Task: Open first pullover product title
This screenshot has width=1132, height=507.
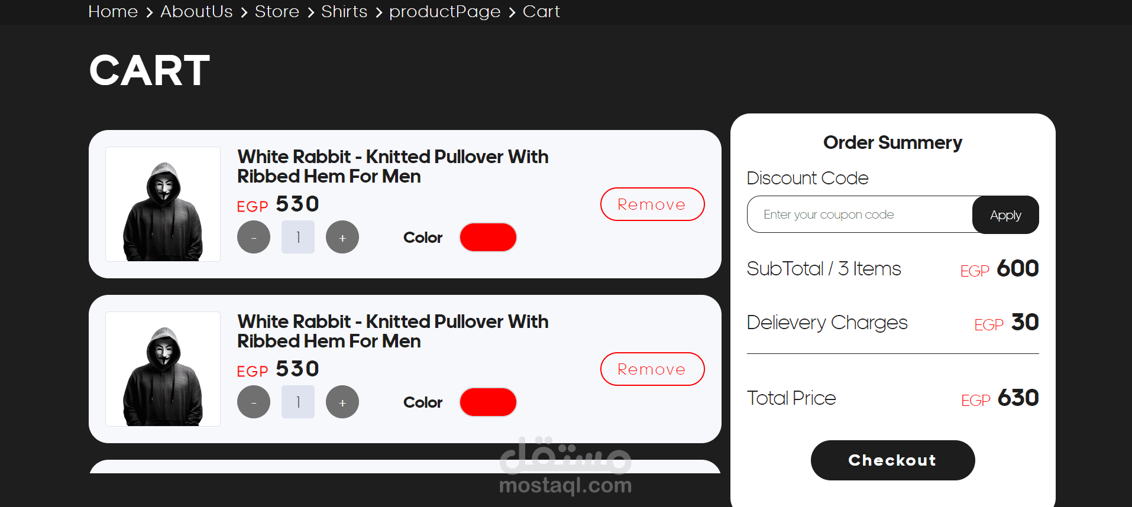Action: pyautogui.click(x=393, y=166)
